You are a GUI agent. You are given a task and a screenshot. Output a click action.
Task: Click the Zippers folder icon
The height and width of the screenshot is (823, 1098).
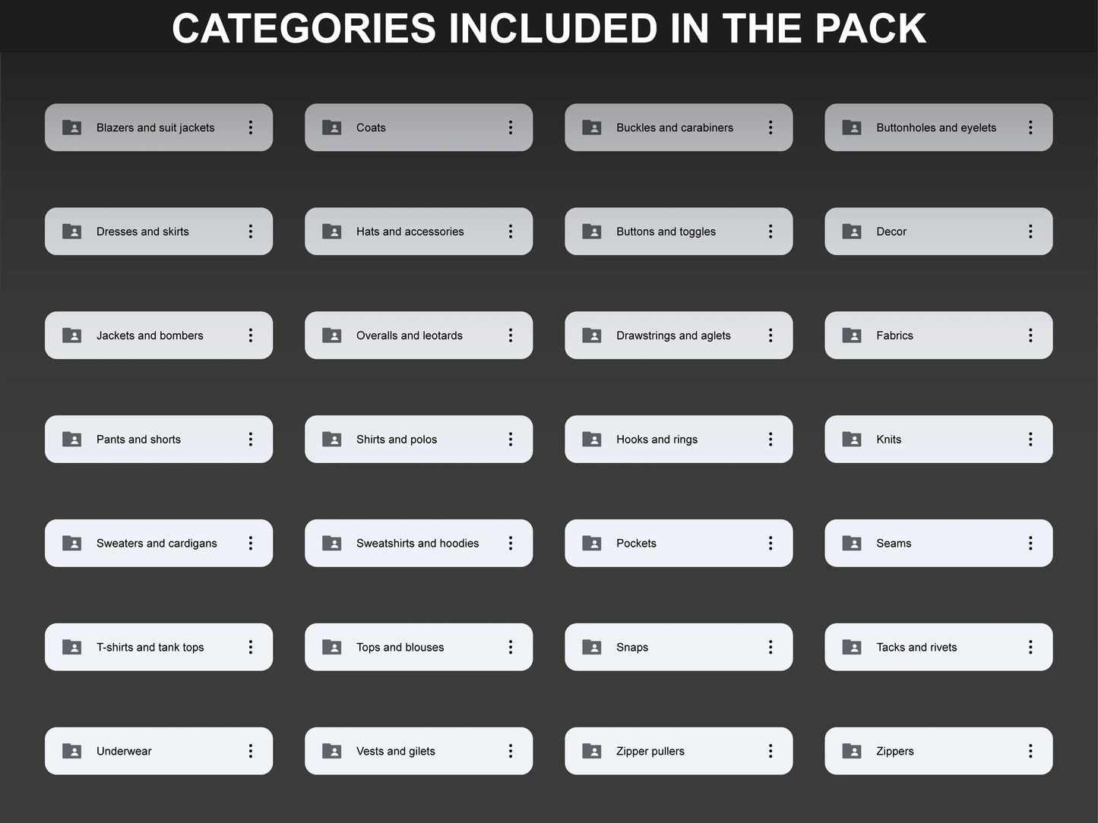coord(852,751)
